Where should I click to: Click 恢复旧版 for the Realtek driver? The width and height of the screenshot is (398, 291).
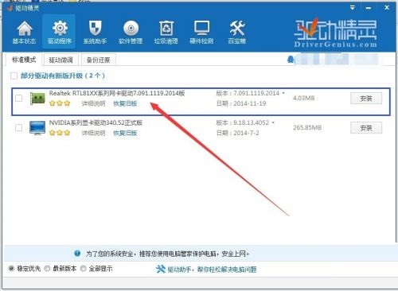click(125, 103)
